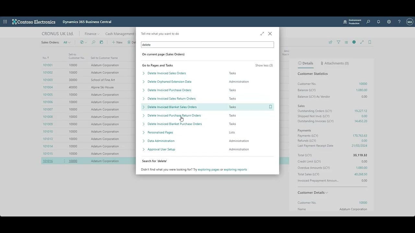415x233 pixels.
Task: Expand Data Administration result chevron
Action: tap(144, 141)
